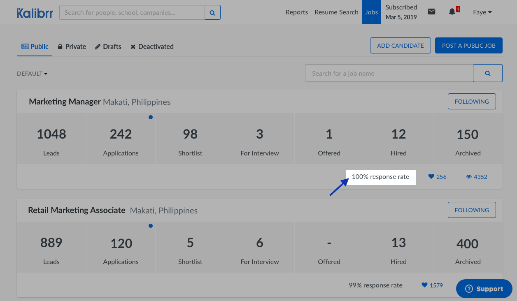Click the job name search field

pyautogui.click(x=389, y=73)
